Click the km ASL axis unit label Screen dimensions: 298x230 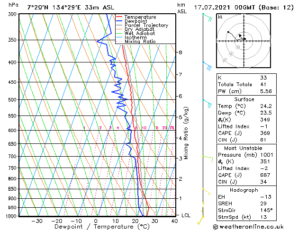coord(182,8)
